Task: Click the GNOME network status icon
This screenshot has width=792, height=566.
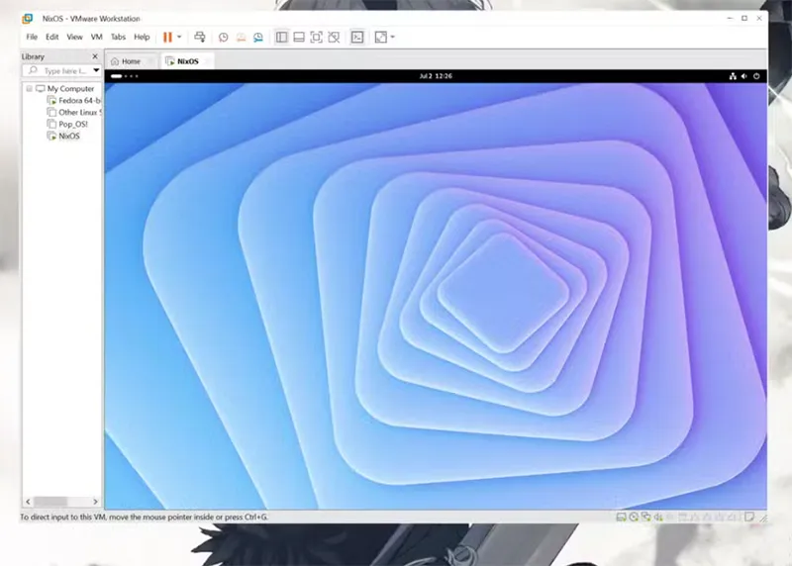Action: 733,76
